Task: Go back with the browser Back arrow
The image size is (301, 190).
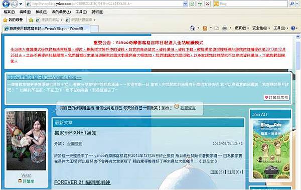Action: click(x=6, y=4)
